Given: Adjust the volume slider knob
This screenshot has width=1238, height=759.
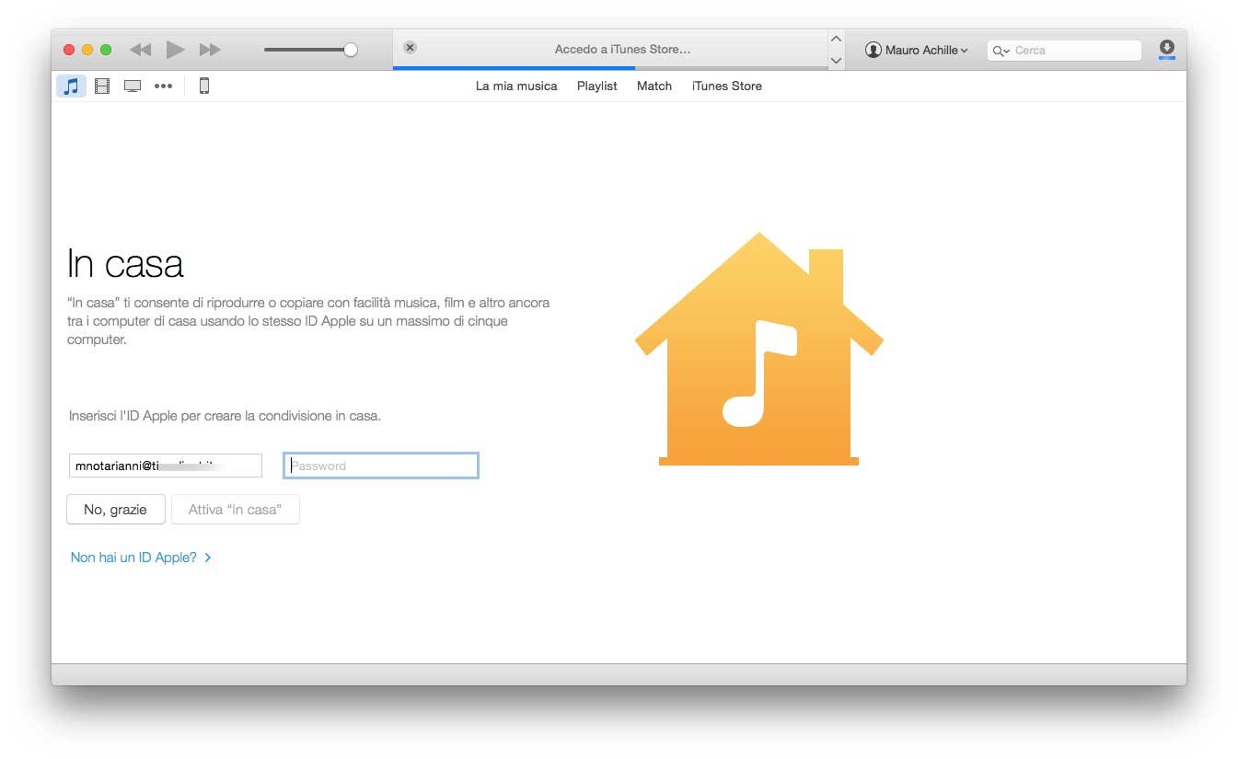Looking at the screenshot, I should point(350,50).
